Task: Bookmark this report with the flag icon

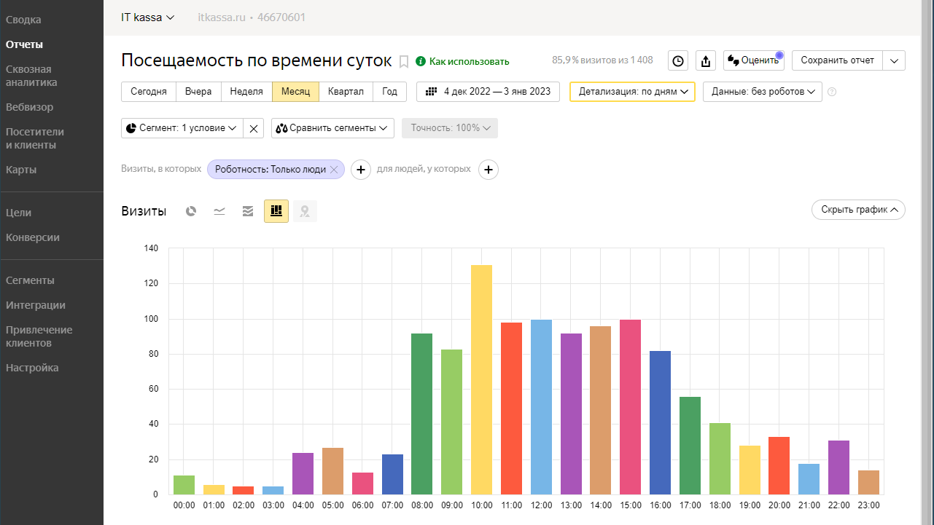Action: tap(404, 61)
